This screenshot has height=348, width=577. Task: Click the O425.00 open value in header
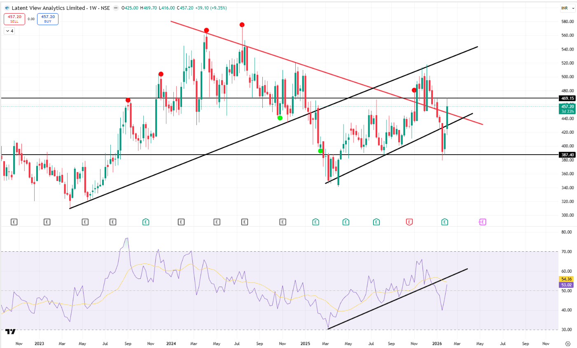point(130,8)
